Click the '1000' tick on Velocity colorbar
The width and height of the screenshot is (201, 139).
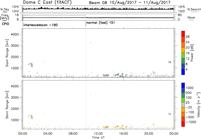pyautogui.click(x=190, y=88)
